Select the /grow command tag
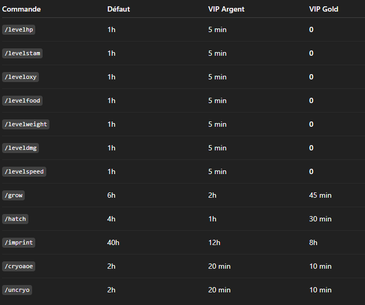The image size is (365, 305). (x=14, y=195)
